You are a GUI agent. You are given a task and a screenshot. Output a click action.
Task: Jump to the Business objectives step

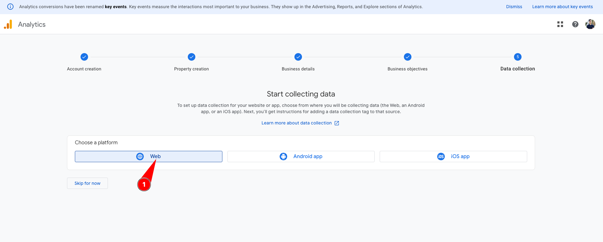click(407, 57)
